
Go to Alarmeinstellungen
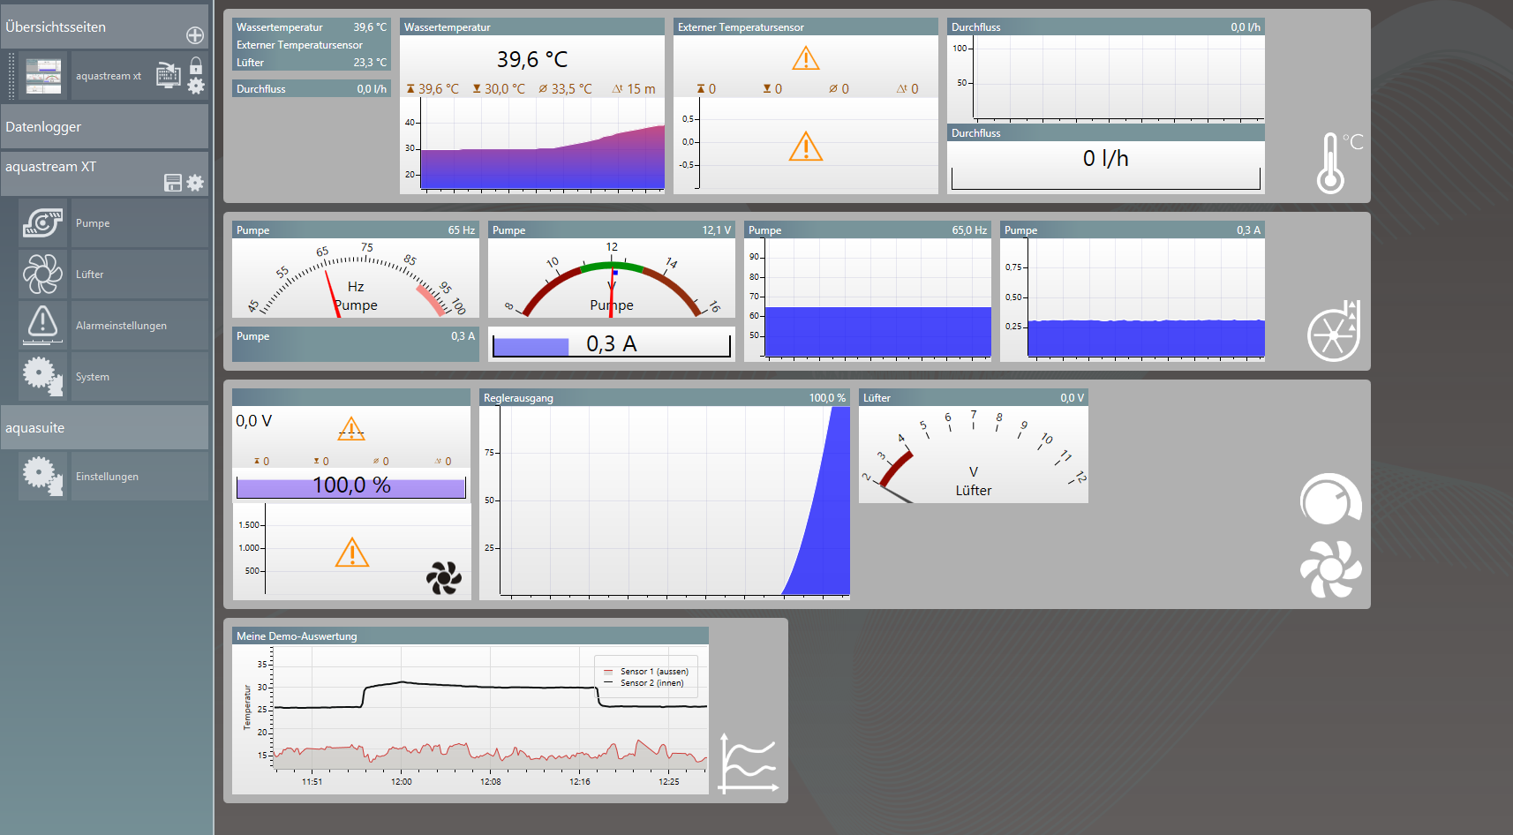[113, 326]
